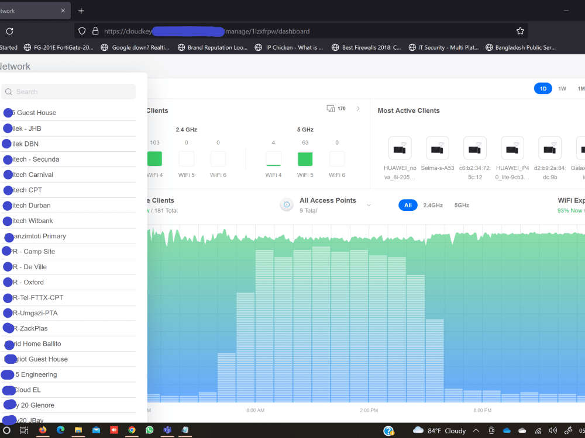Click the site Search field

click(x=68, y=92)
